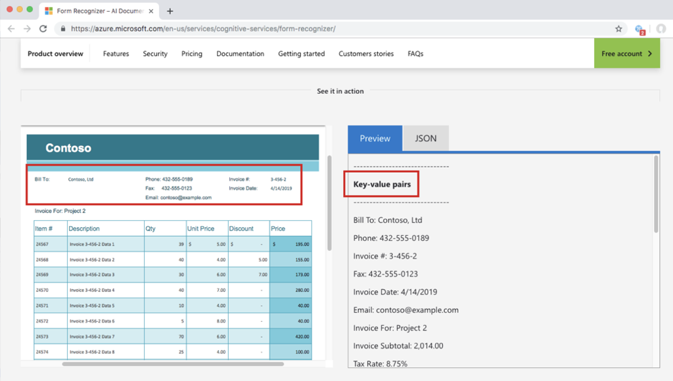The width and height of the screenshot is (673, 381).
Task: Click 'Invoice Subtotal: 2,014.00' result line
Action: point(398,346)
